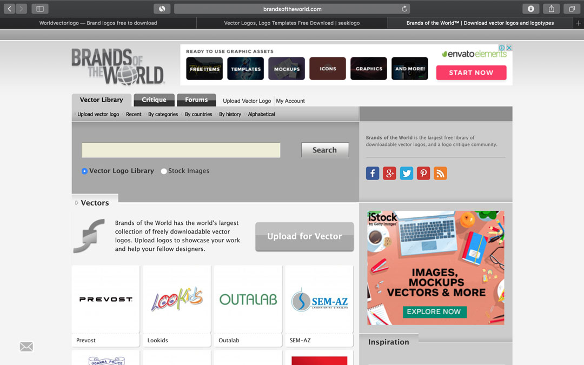Viewport: 584px width, 365px height.
Task: Open the Pinterest social icon
Action: [423, 173]
